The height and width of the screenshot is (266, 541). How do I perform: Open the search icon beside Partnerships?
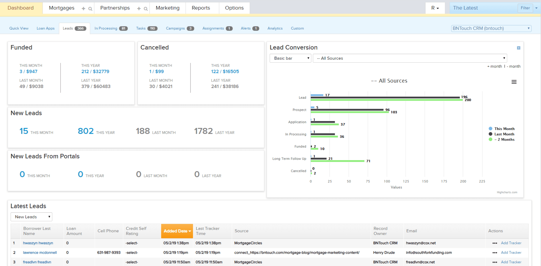(x=146, y=8)
